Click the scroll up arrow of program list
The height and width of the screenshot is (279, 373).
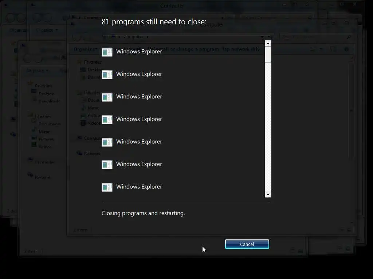(x=268, y=43)
